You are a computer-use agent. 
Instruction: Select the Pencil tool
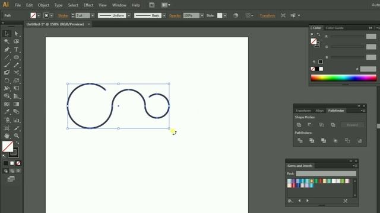pos(16,64)
